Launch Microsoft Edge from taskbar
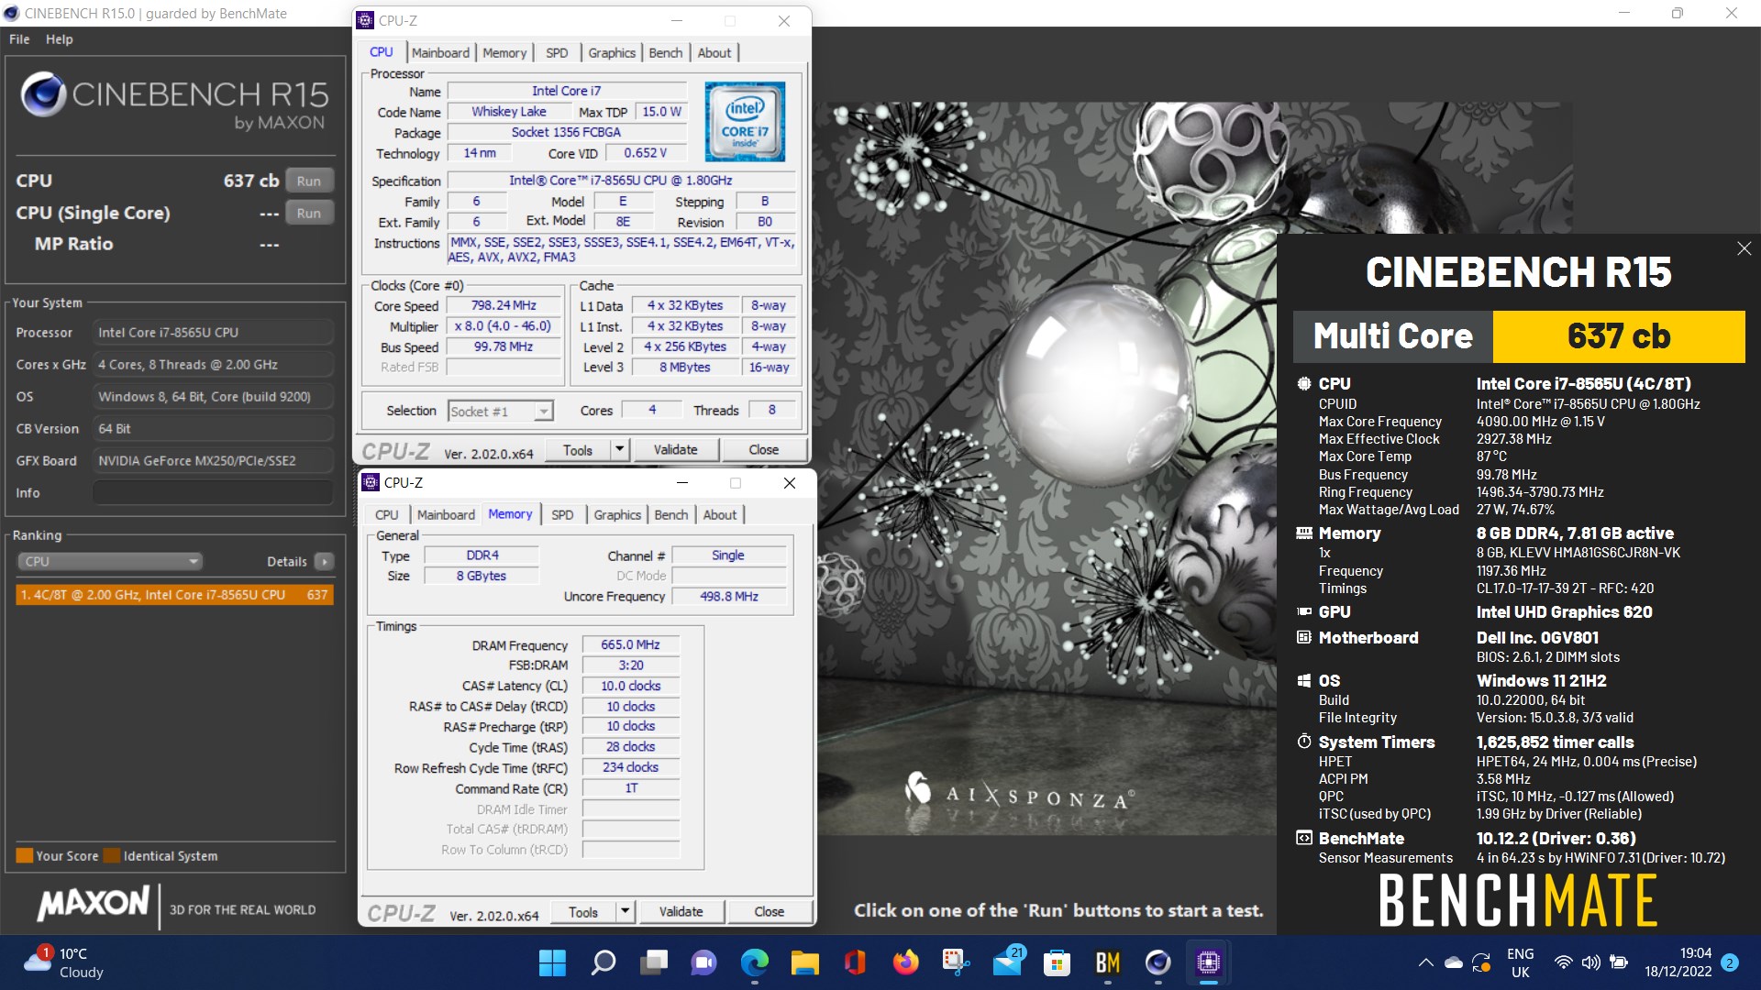The height and width of the screenshot is (990, 1761). click(754, 962)
